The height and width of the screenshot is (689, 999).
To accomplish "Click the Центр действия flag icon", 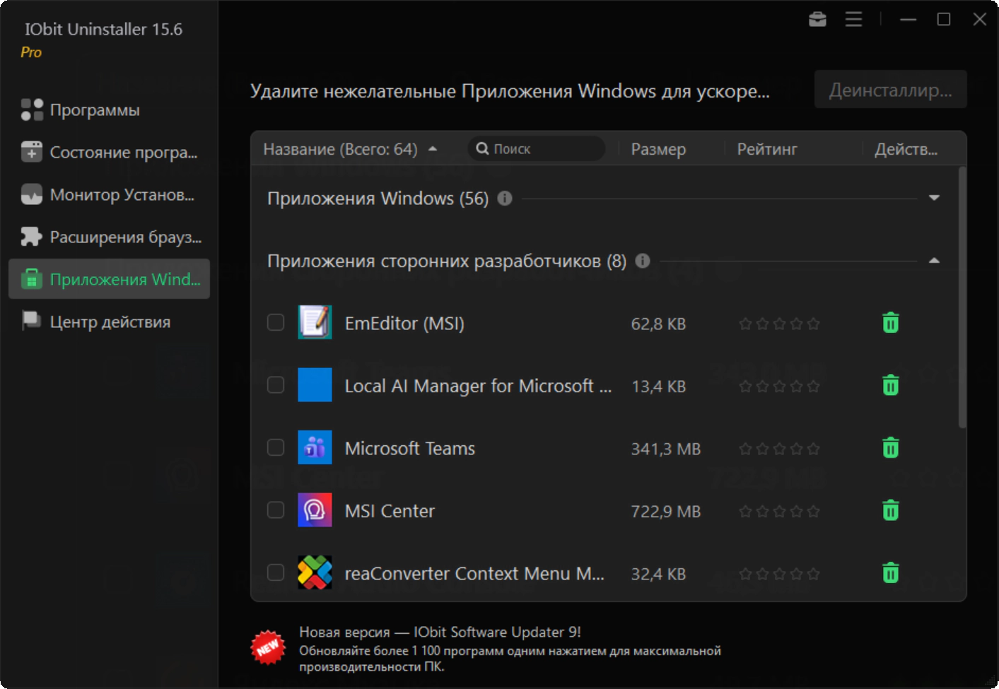I will click(x=32, y=321).
